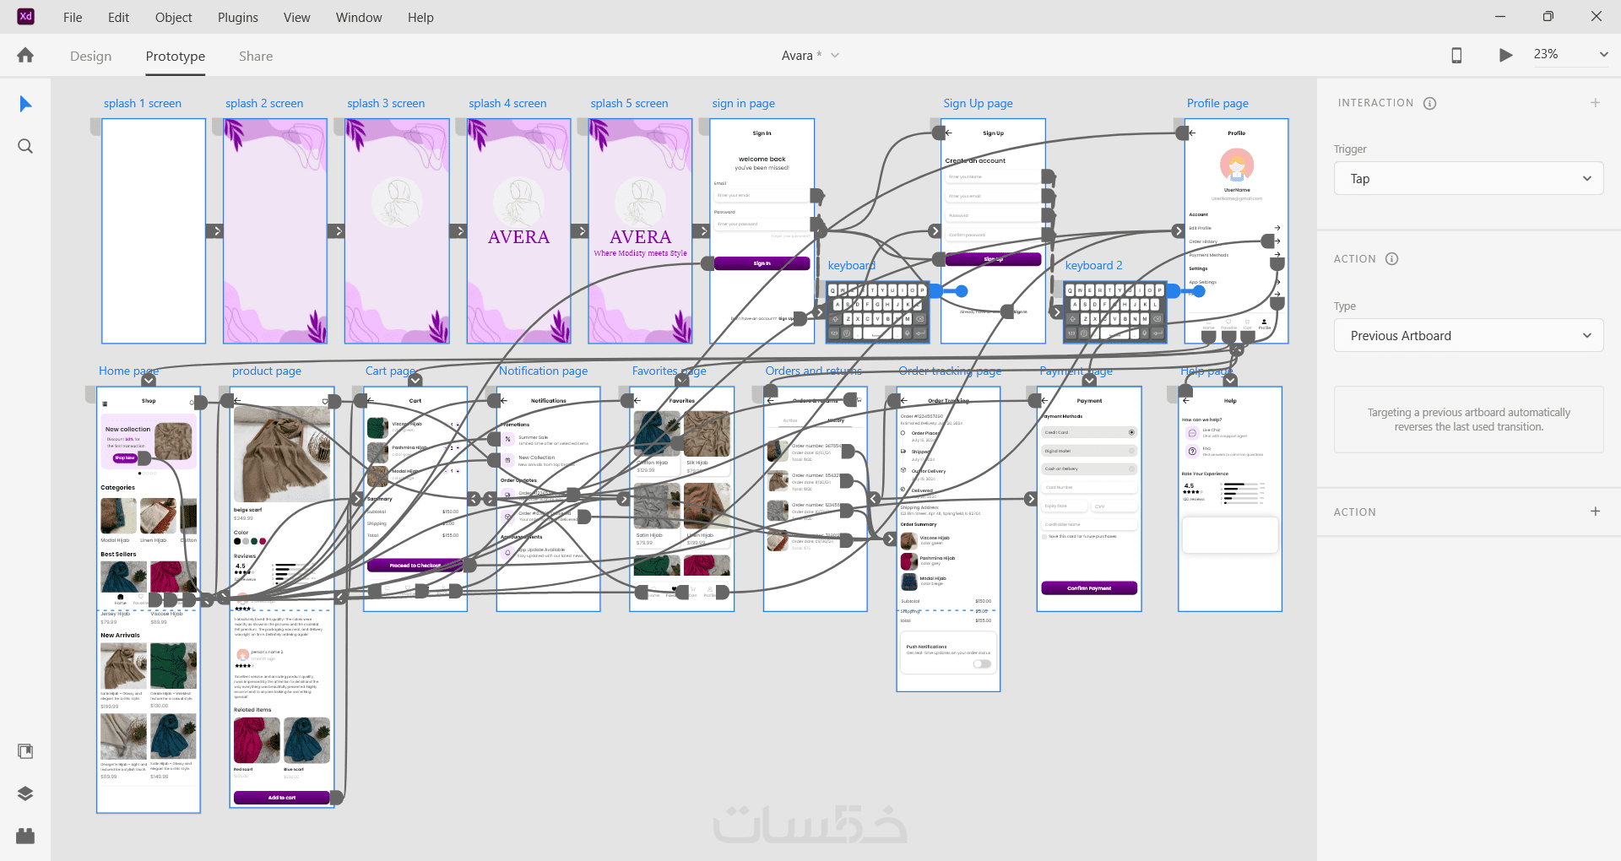Expand the zoom percentage dropdown
The height and width of the screenshot is (861, 1621).
coord(1603,54)
